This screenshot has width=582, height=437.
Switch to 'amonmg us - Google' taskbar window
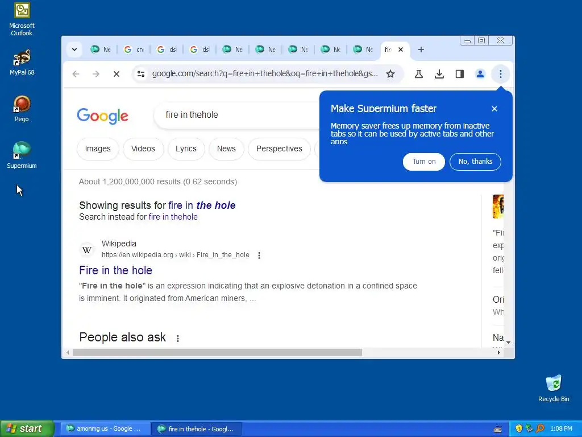[x=105, y=428]
